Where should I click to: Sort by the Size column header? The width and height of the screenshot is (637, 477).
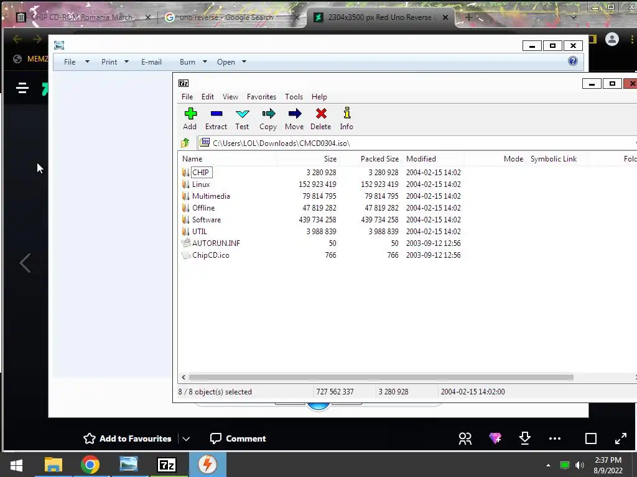click(309, 158)
